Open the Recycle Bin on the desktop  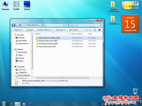135,91
